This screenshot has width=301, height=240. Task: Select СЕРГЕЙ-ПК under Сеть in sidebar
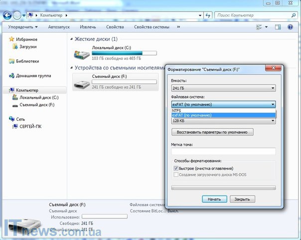(30, 127)
